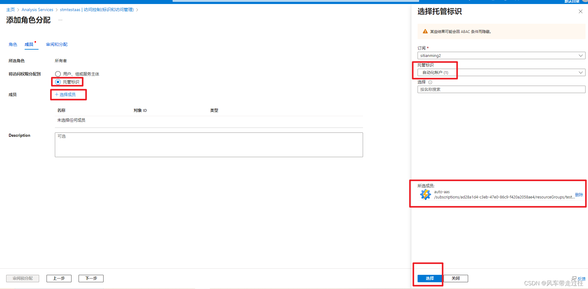
Task: Click the 名称 column header
Action: (x=61, y=110)
